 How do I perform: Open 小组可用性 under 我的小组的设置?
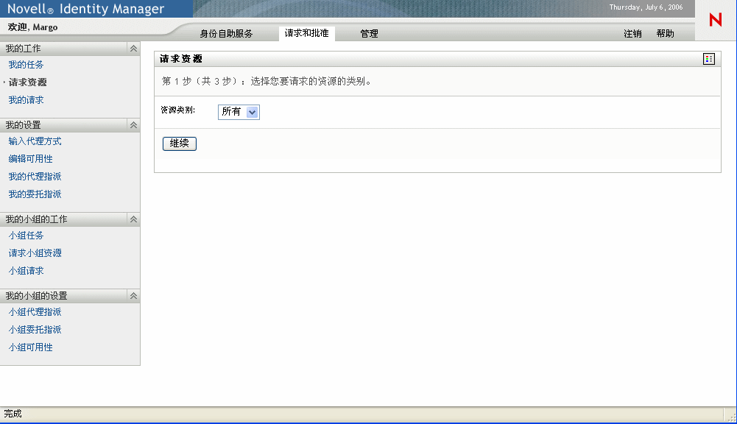(30, 347)
